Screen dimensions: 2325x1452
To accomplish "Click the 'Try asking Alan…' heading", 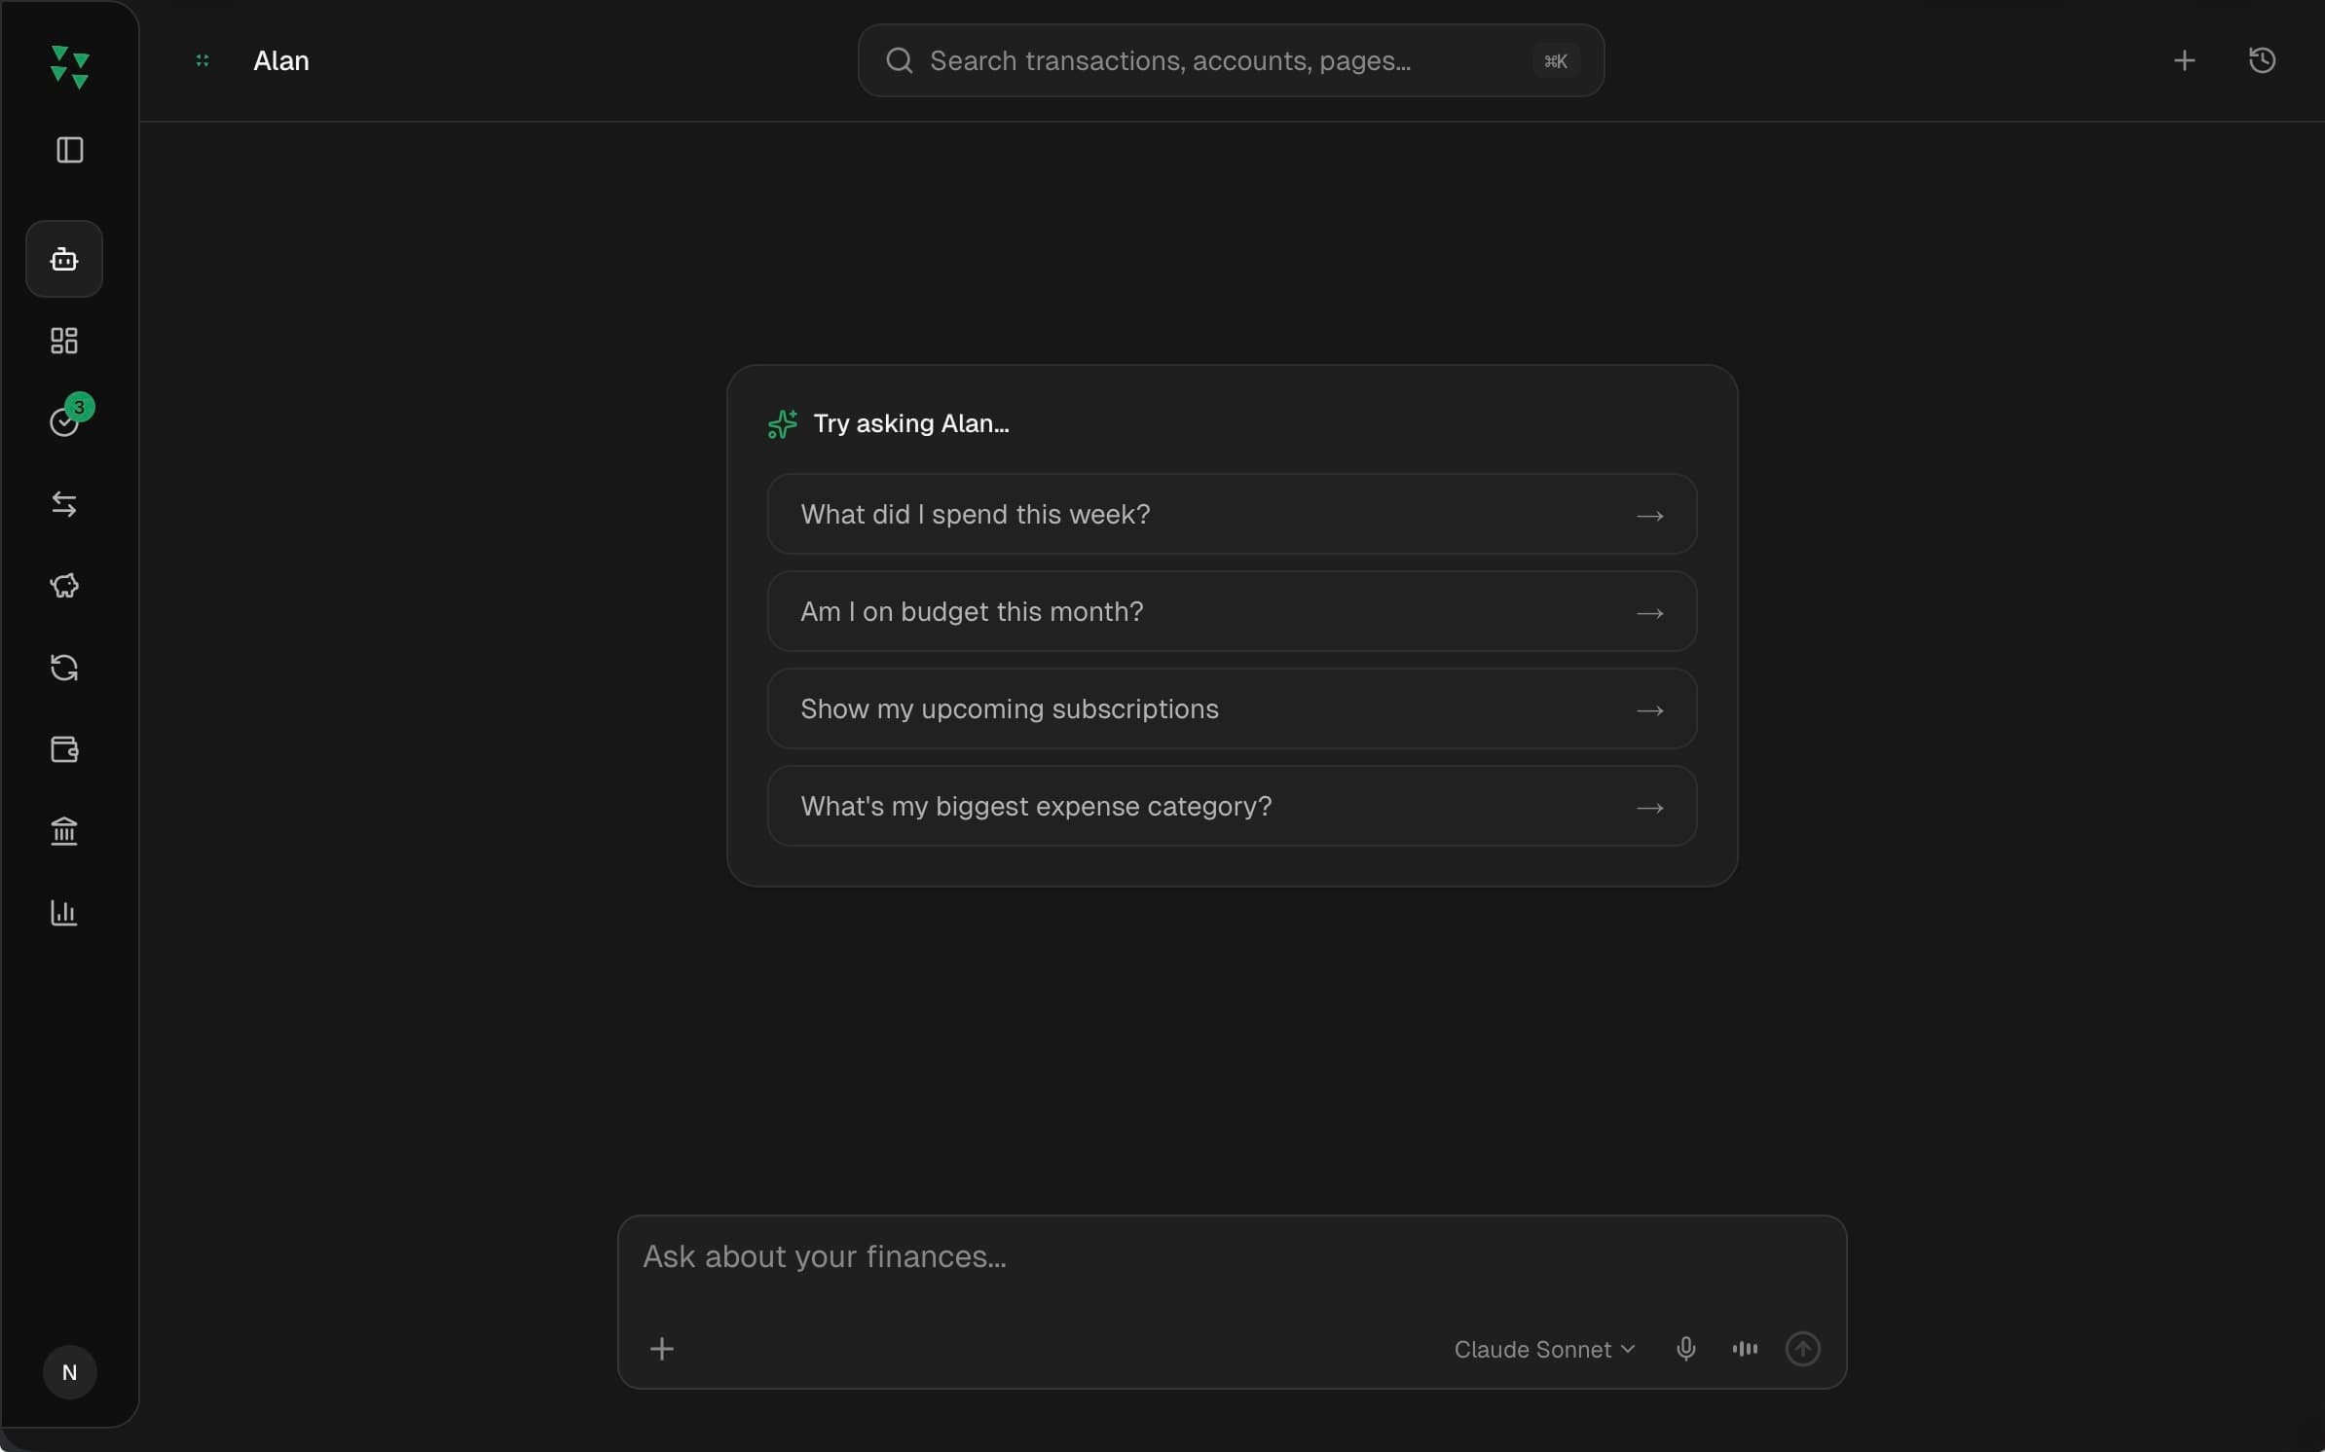I will (x=911, y=424).
